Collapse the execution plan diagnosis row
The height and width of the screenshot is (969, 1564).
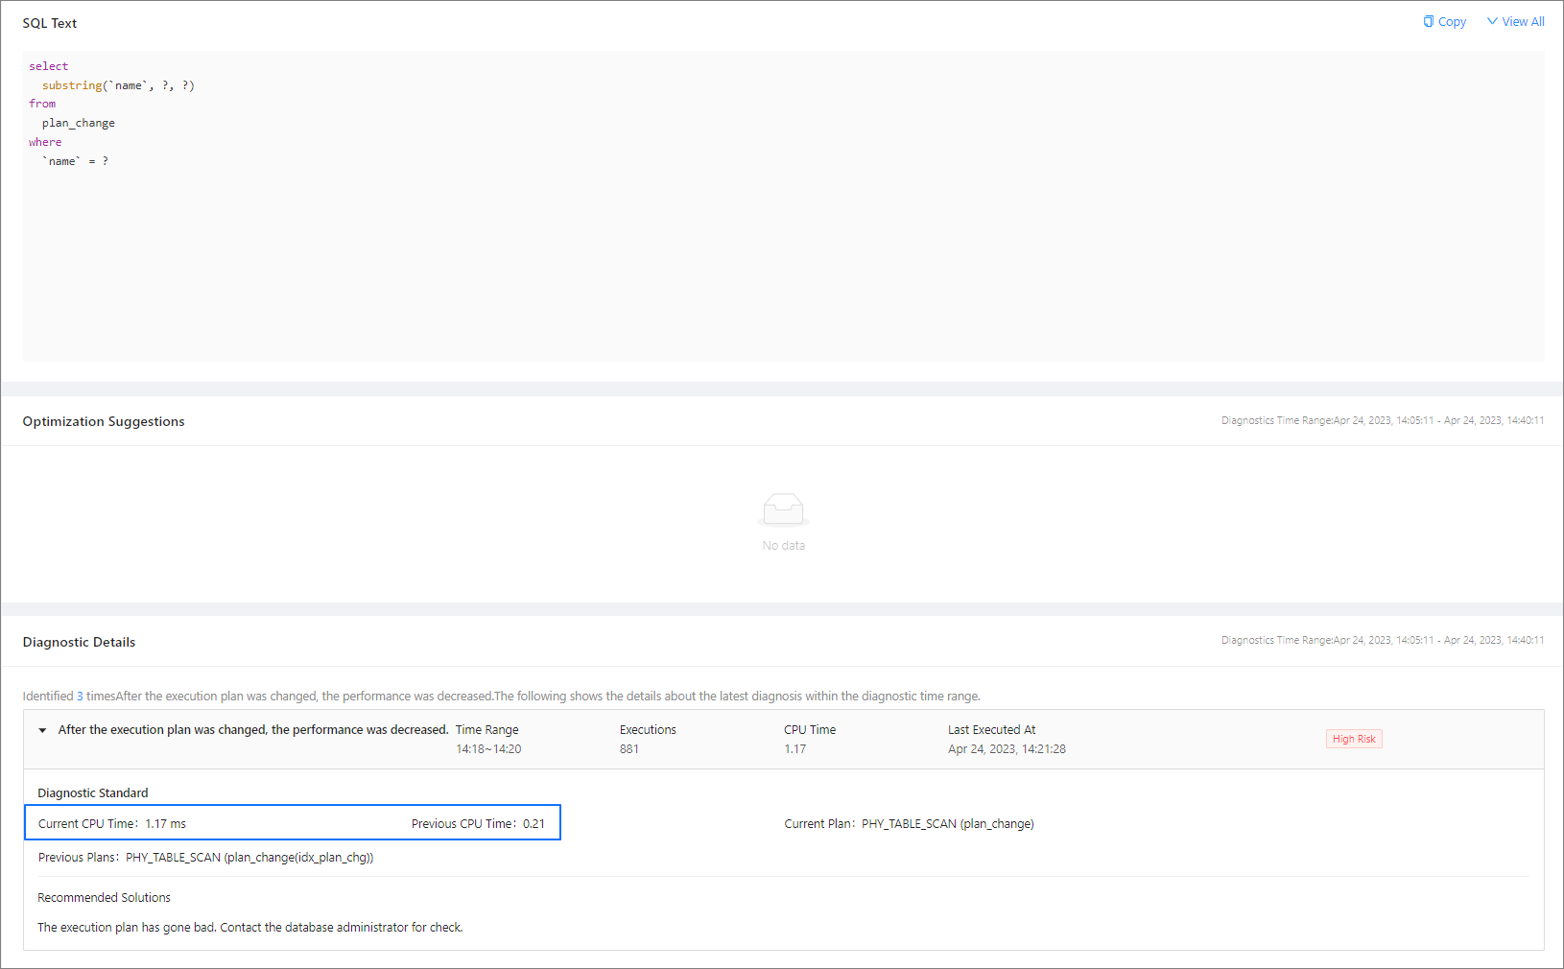[x=42, y=730]
